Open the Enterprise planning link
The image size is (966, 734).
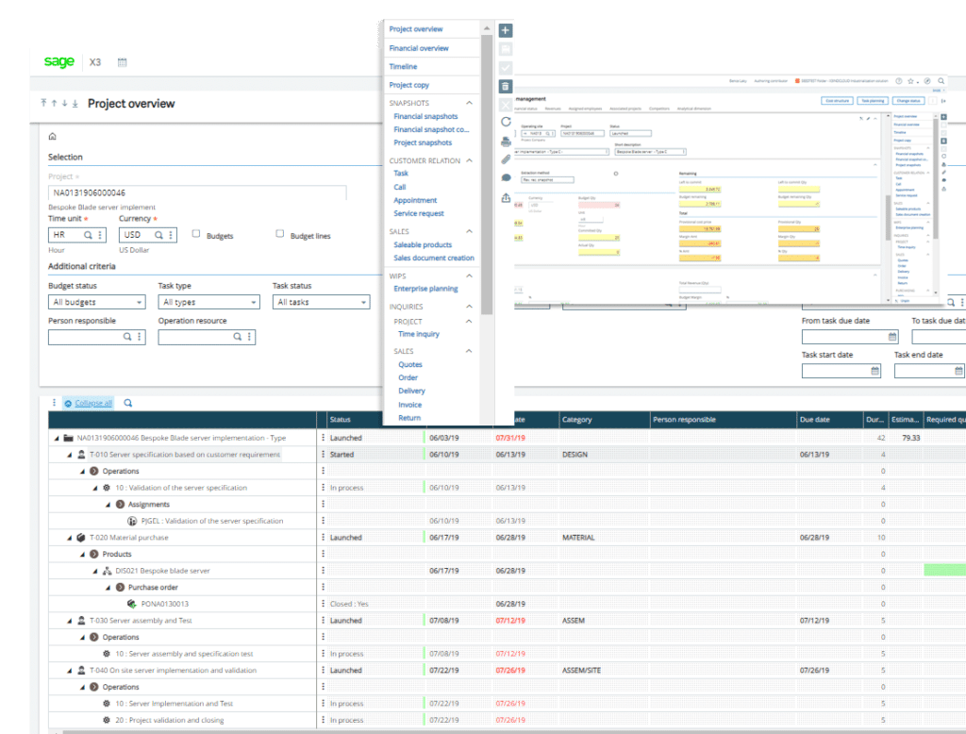425,289
